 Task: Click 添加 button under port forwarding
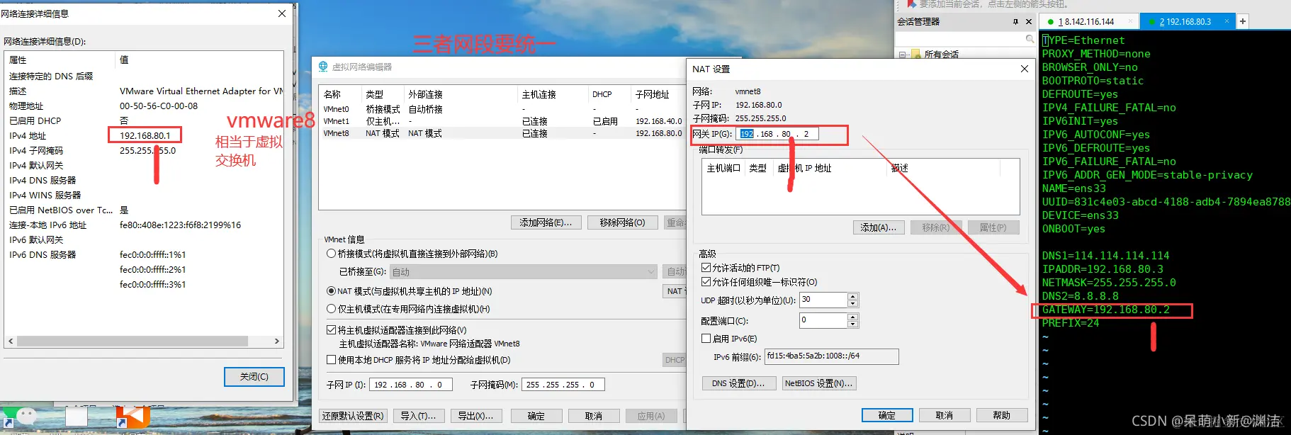click(879, 227)
